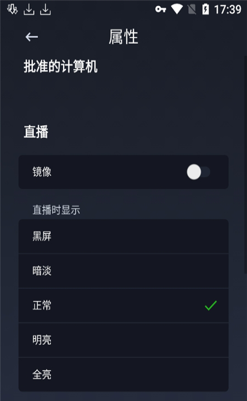Image resolution: width=247 pixels, height=401 pixels.
Task: Open 批准的计算机 section
Action: [x=60, y=66]
